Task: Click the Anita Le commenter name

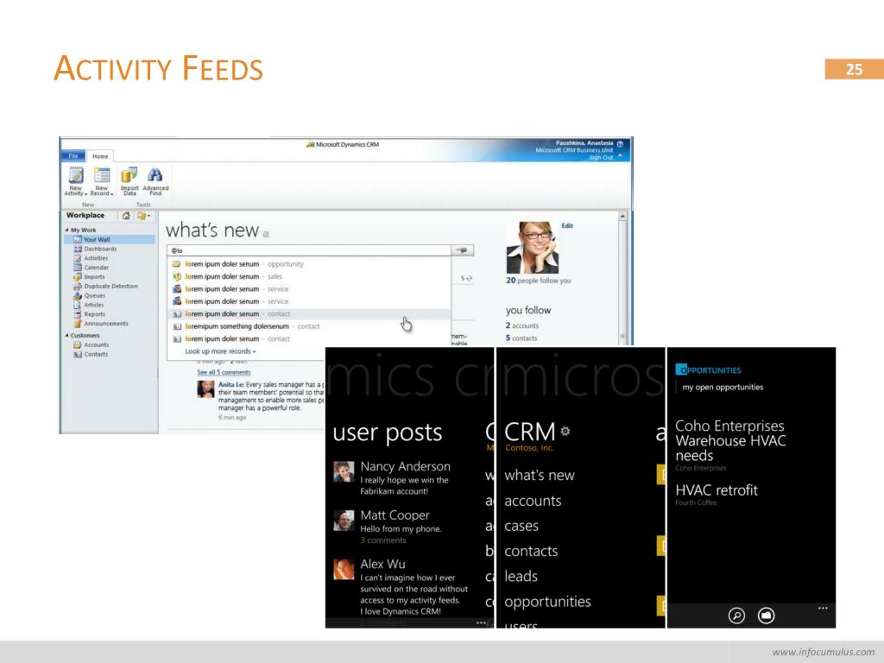Action: [x=231, y=384]
